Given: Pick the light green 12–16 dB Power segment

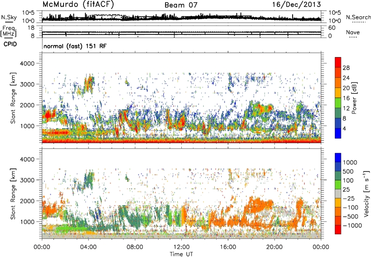Looking at the screenshot, I should [338, 103].
